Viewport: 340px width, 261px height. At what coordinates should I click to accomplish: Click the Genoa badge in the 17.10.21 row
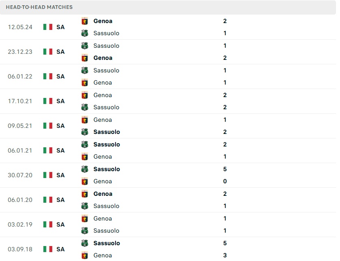pyautogui.click(x=84, y=95)
